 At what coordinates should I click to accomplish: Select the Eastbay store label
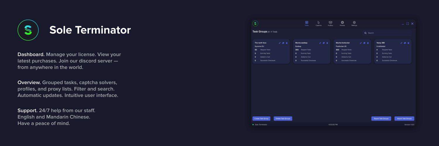(x=298, y=46)
